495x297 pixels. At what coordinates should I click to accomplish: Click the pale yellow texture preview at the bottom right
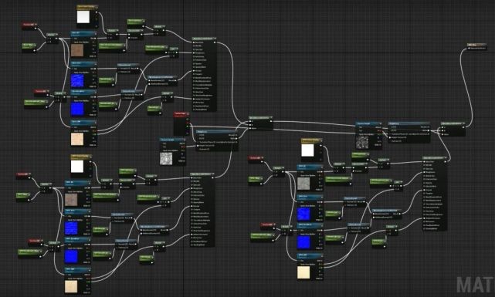click(303, 273)
